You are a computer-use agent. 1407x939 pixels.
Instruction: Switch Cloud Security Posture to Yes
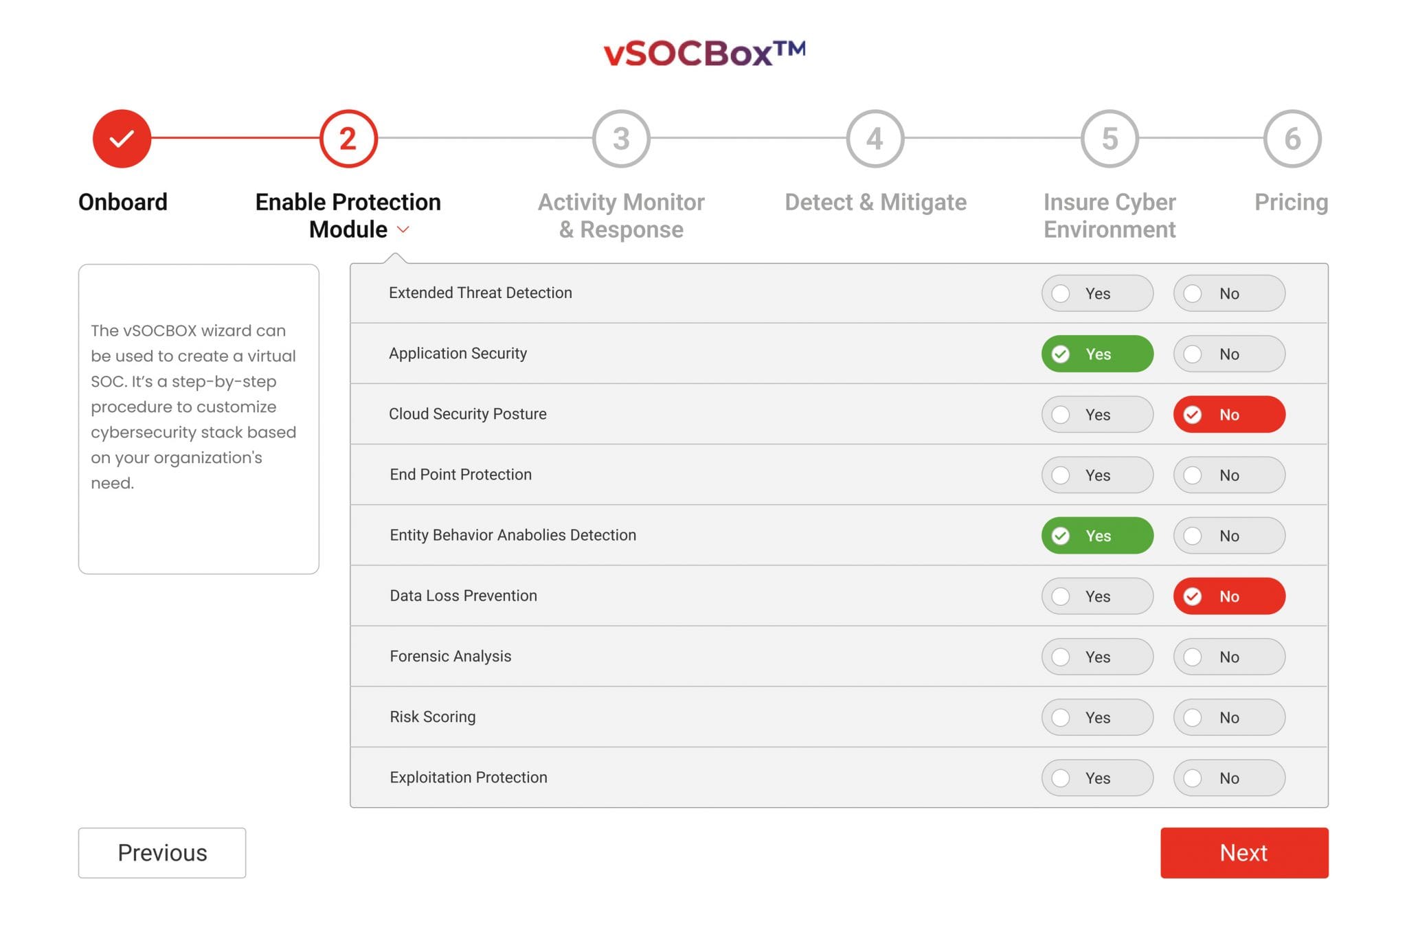[x=1096, y=414]
